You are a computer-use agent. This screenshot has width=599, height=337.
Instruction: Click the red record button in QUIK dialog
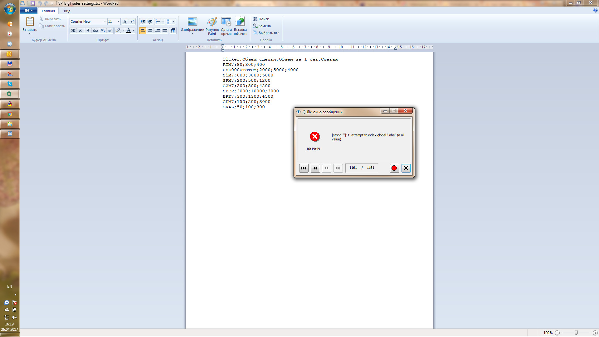pos(394,168)
